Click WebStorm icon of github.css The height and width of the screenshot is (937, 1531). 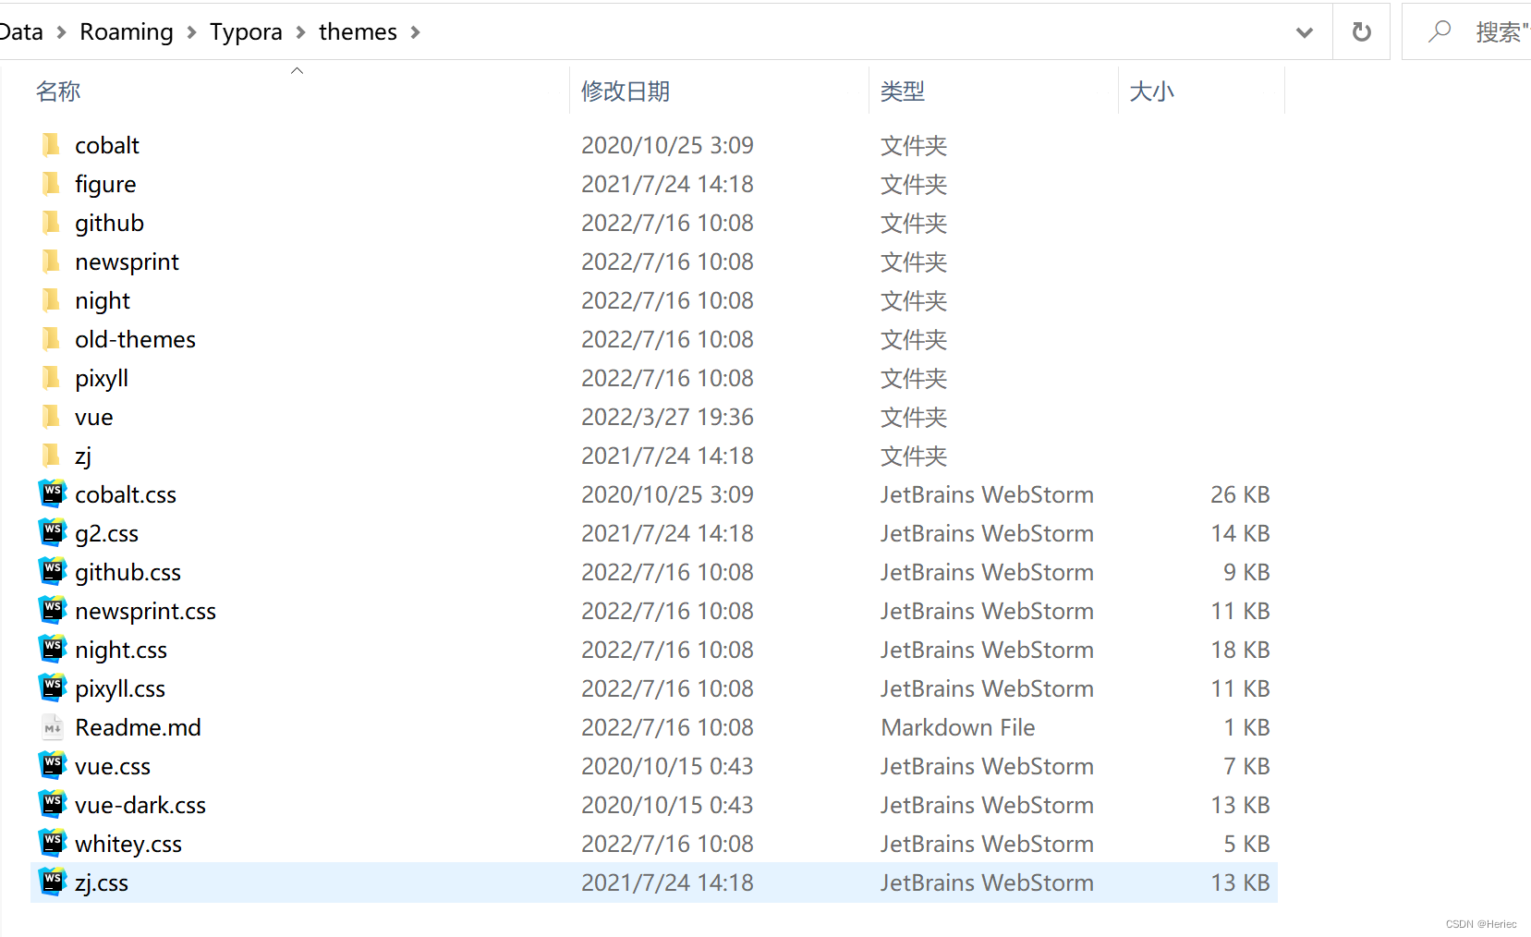pyautogui.click(x=53, y=571)
